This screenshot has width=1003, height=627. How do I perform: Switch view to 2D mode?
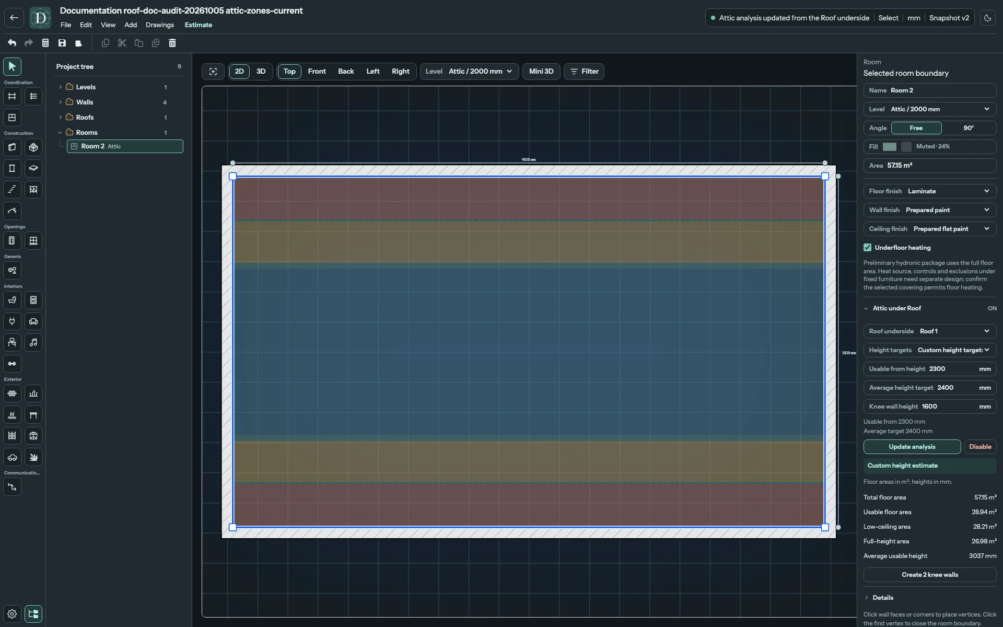tap(239, 72)
